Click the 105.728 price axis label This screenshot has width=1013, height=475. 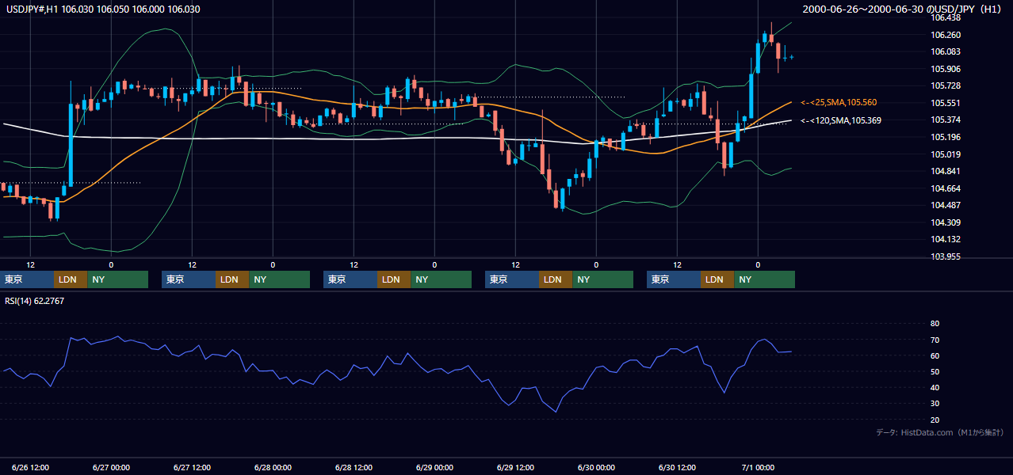click(945, 85)
